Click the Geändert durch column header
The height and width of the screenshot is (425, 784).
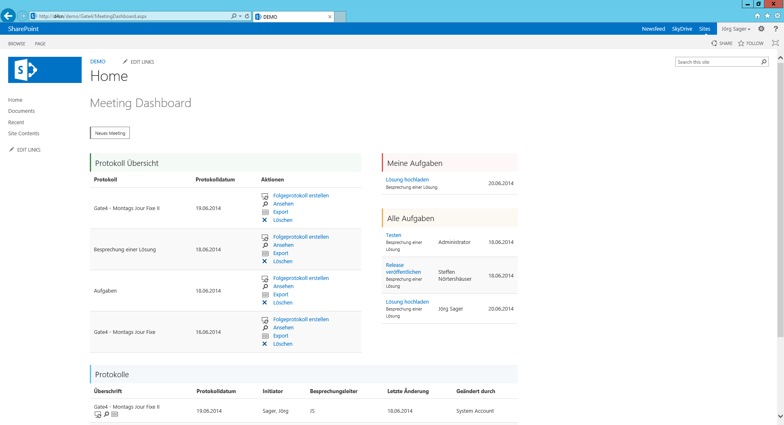476,391
